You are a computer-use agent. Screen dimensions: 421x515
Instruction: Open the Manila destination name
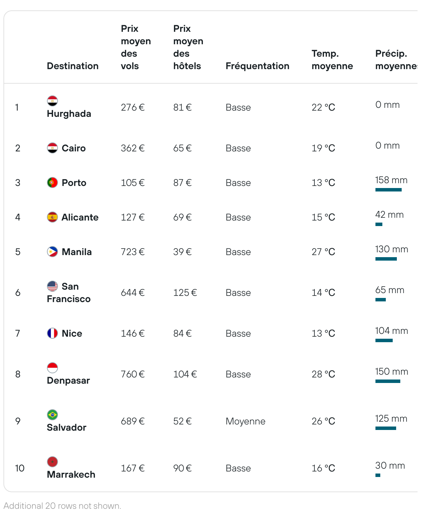[77, 252]
